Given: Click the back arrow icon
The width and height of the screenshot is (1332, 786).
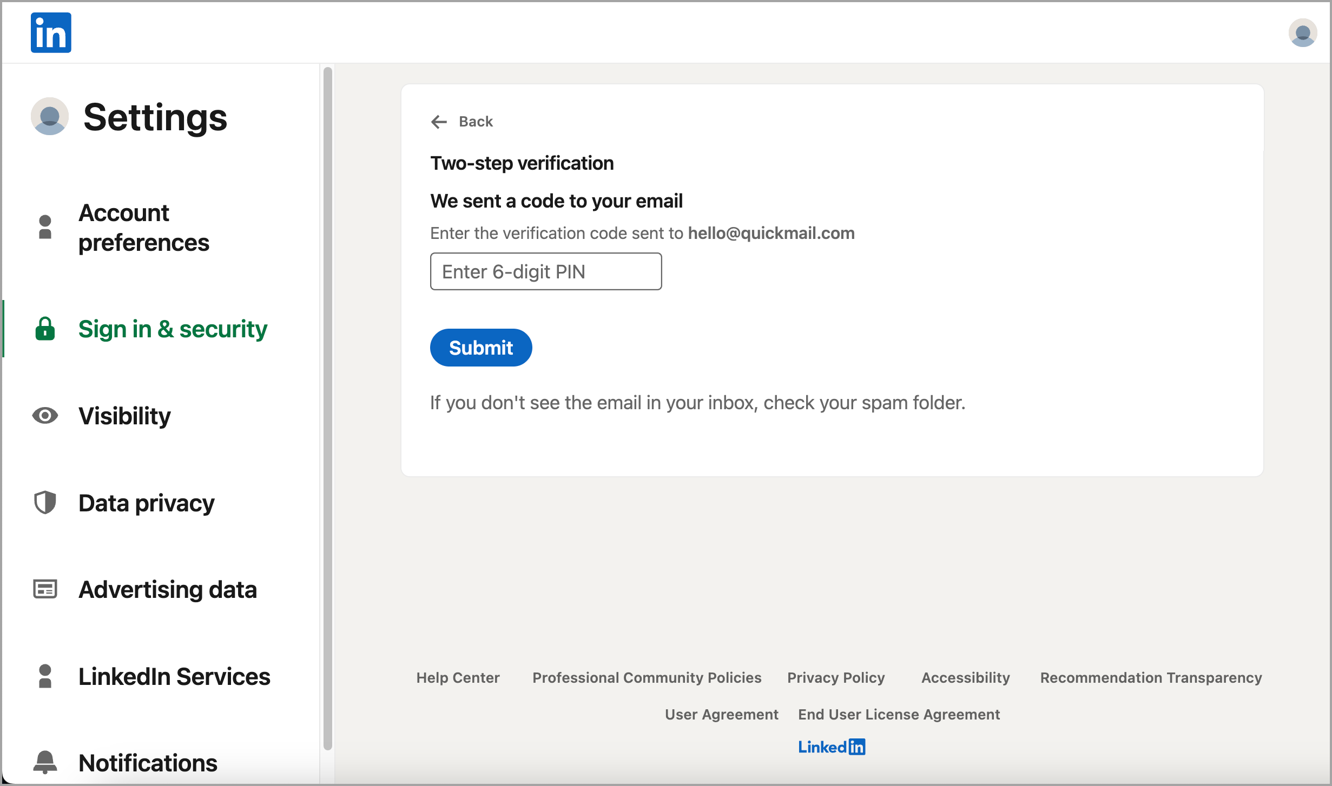Looking at the screenshot, I should tap(439, 122).
